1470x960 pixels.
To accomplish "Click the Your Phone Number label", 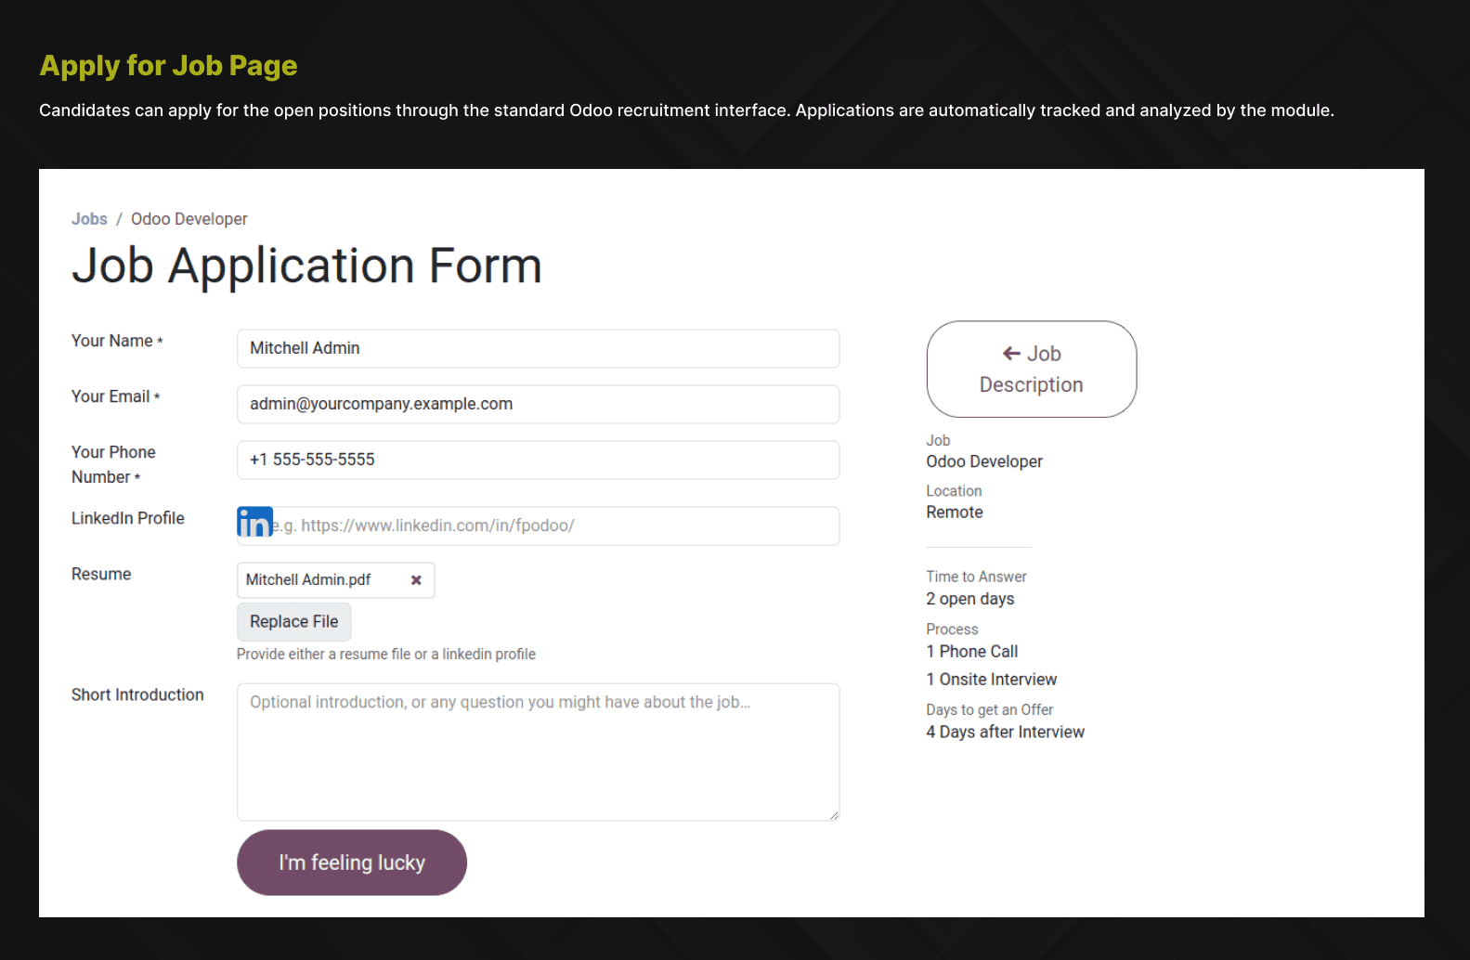I will coord(113,464).
